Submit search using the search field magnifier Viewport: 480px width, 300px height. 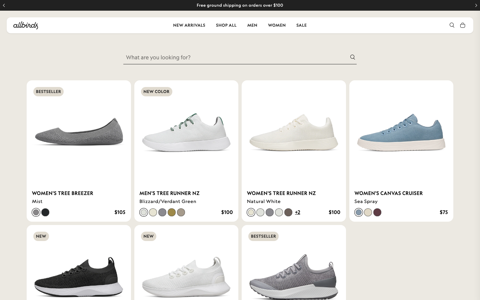352,57
